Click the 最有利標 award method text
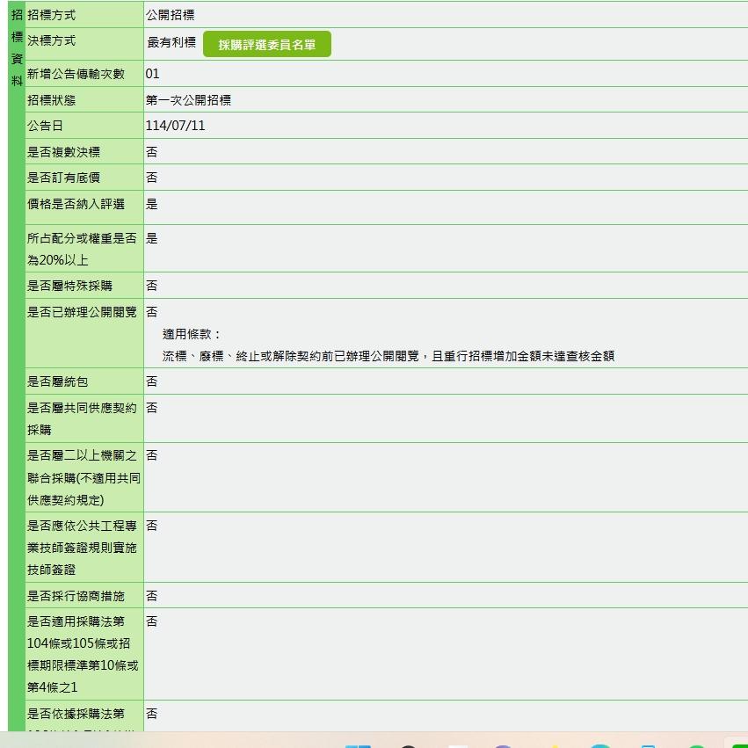This screenshot has width=748, height=748. click(171, 42)
